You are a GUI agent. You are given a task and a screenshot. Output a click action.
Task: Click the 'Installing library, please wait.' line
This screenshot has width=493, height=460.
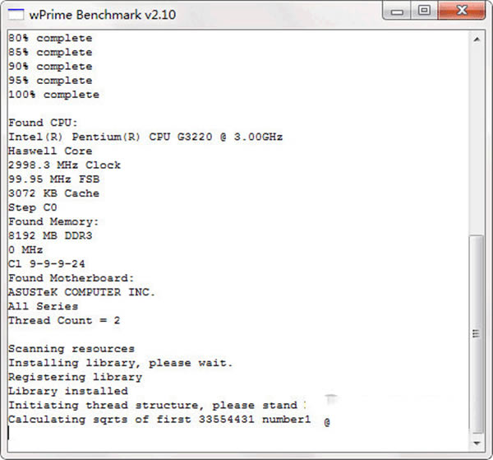[121, 363]
